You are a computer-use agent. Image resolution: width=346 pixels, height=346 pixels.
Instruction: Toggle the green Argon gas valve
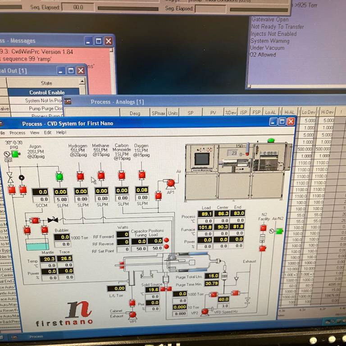tap(59, 177)
